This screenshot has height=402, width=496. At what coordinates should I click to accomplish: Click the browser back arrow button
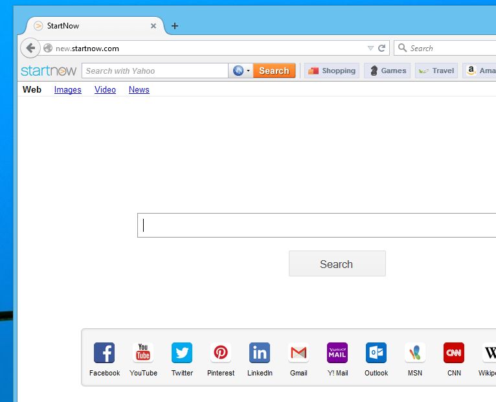(30, 48)
